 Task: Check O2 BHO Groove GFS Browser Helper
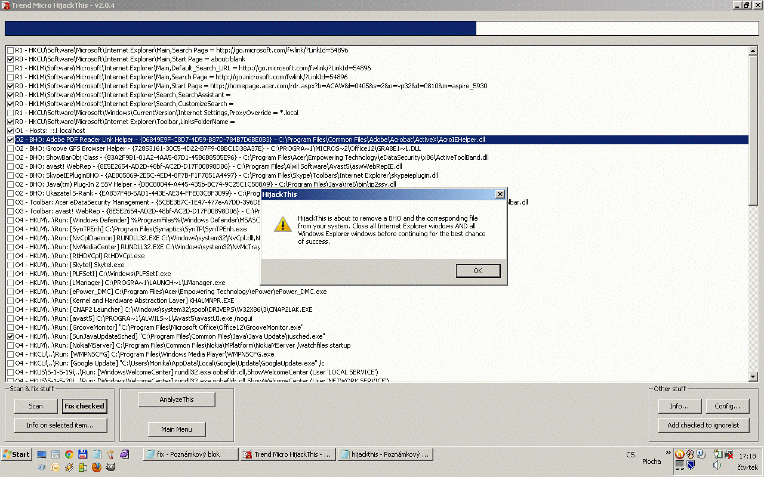(10, 149)
